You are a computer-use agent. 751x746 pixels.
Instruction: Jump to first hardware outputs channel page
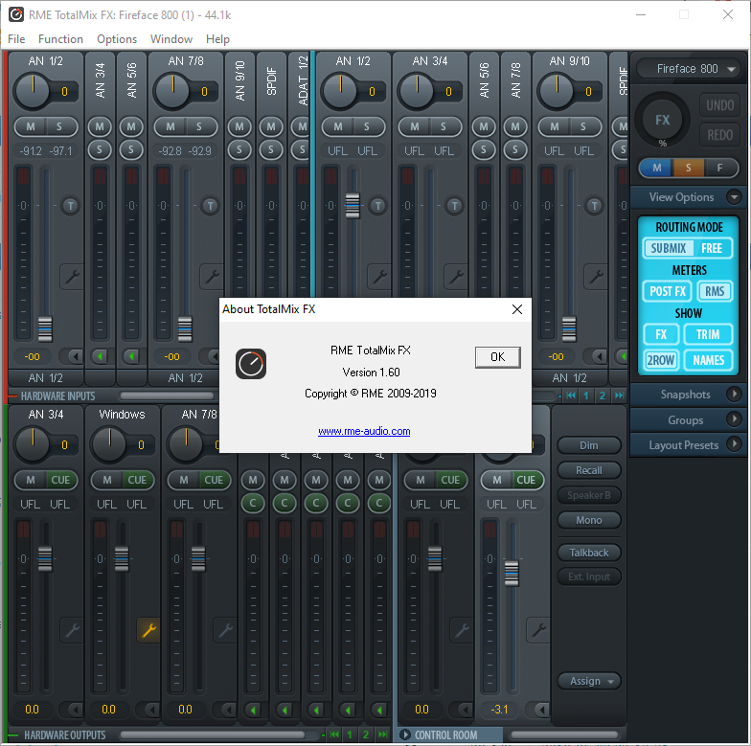click(334, 734)
